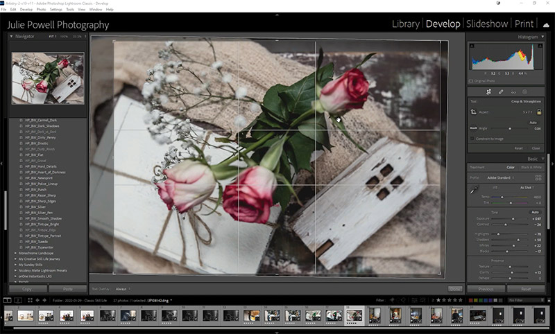Open the Window menu

tap(95, 10)
